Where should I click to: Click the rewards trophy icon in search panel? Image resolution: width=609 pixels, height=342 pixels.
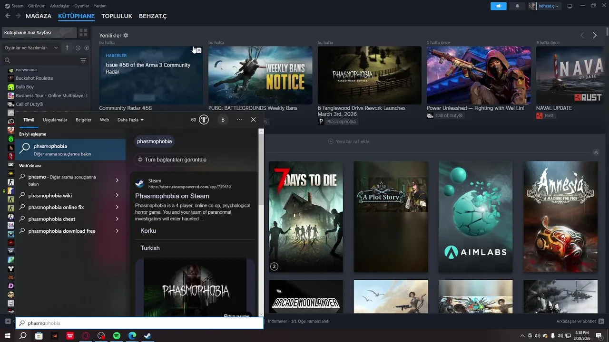204,120
